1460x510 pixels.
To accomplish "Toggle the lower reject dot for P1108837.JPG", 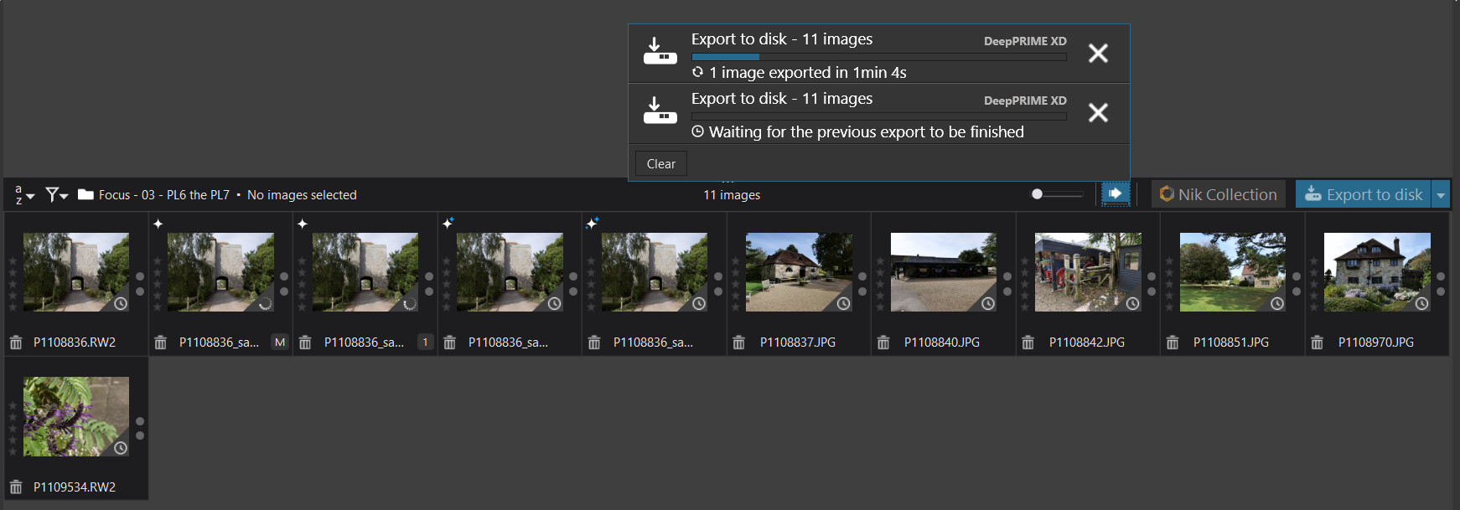I will 862,291.
